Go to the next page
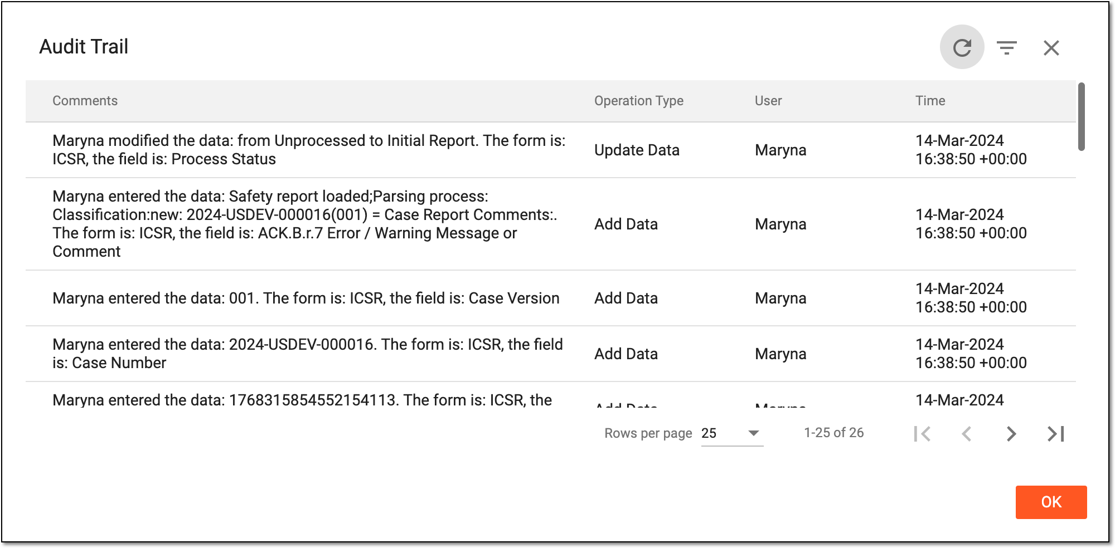 1011,433
